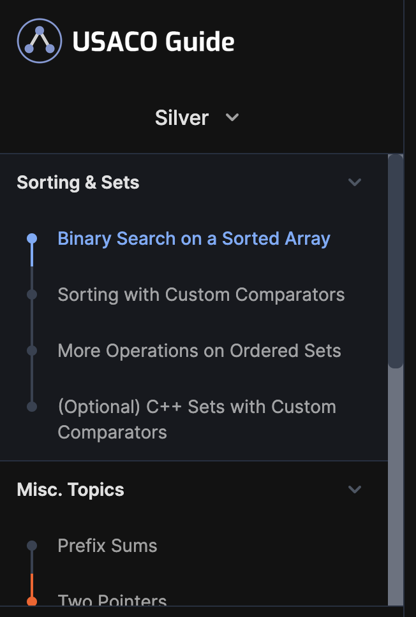Open Binary Search on a Sorted Array module

(193, 238)
